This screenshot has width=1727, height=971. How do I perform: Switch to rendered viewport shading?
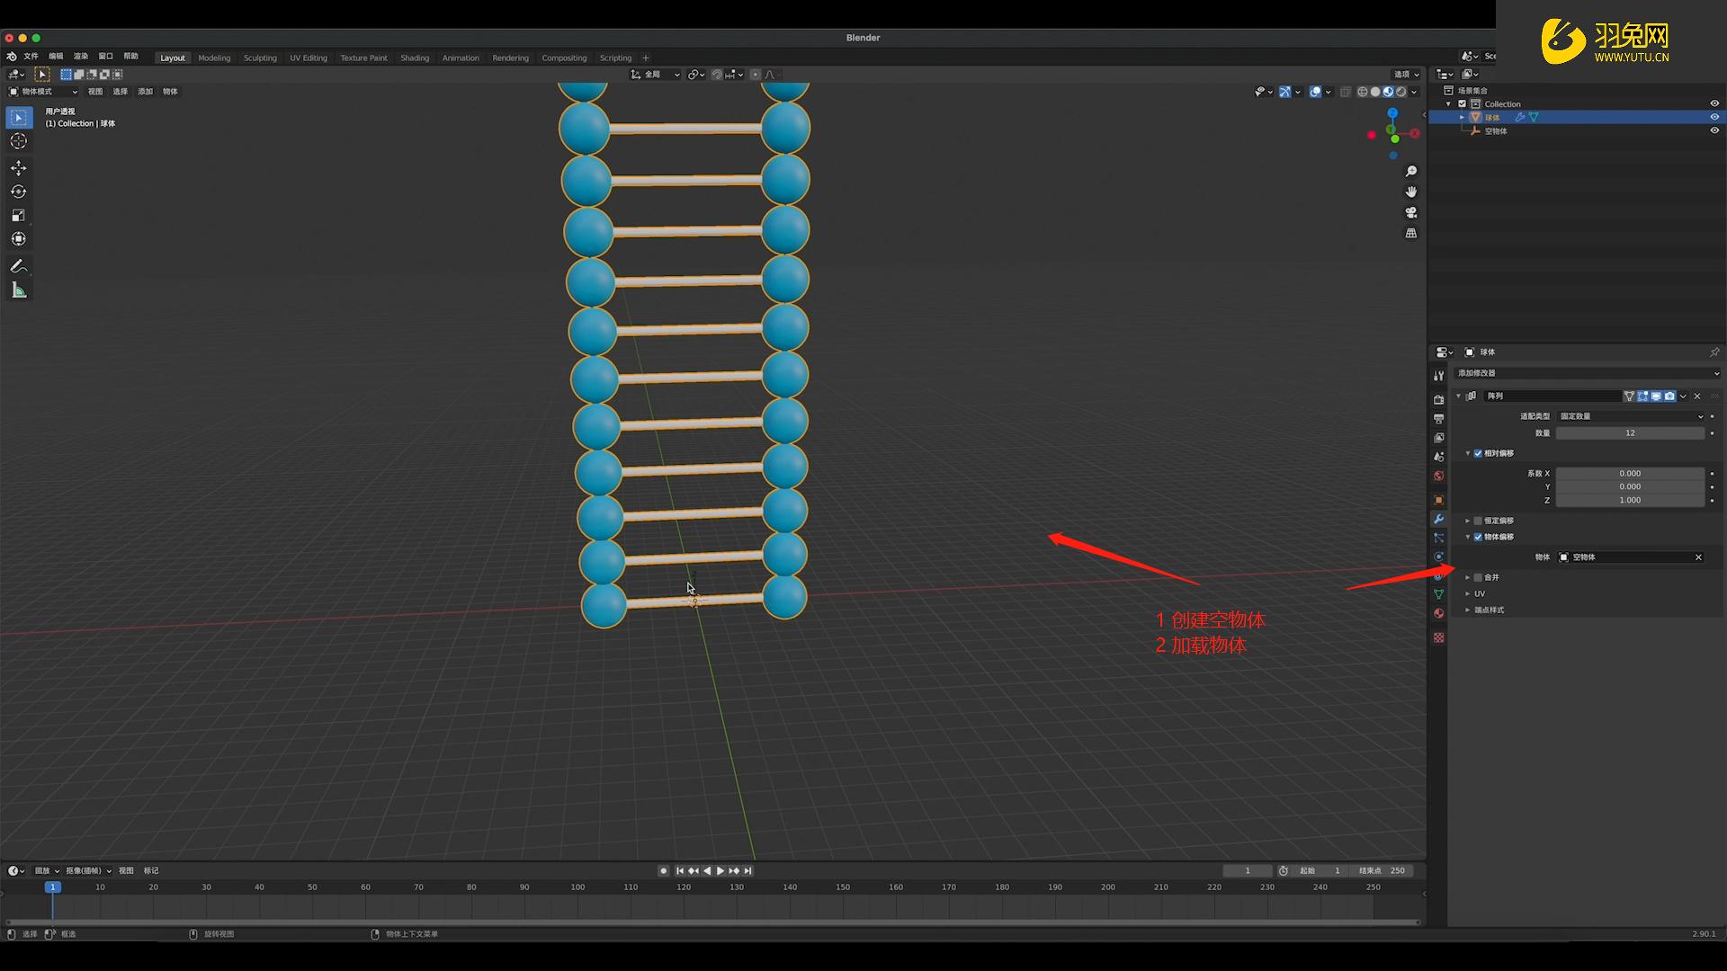tap(1401, 92)
